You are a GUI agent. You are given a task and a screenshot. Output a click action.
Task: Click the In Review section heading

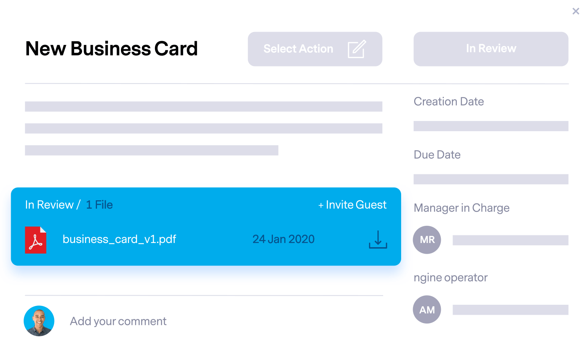point(49,205)
